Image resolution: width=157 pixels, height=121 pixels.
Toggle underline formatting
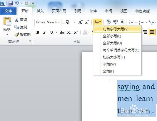point(51,32)
